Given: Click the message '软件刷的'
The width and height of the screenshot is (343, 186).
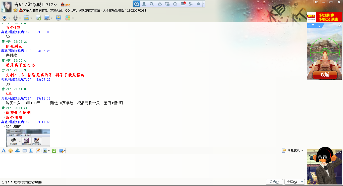Looking at the screenshot, I should tap(13, 127).
